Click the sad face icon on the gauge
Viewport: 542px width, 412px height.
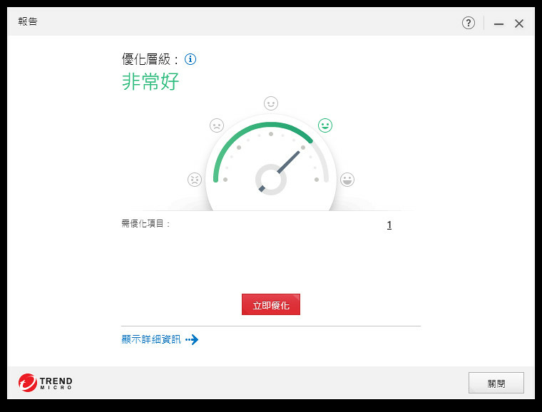(217, 125)
